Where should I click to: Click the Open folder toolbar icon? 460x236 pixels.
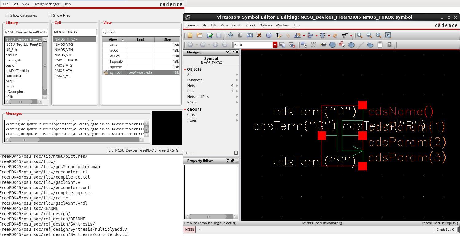tap(199, 35)
